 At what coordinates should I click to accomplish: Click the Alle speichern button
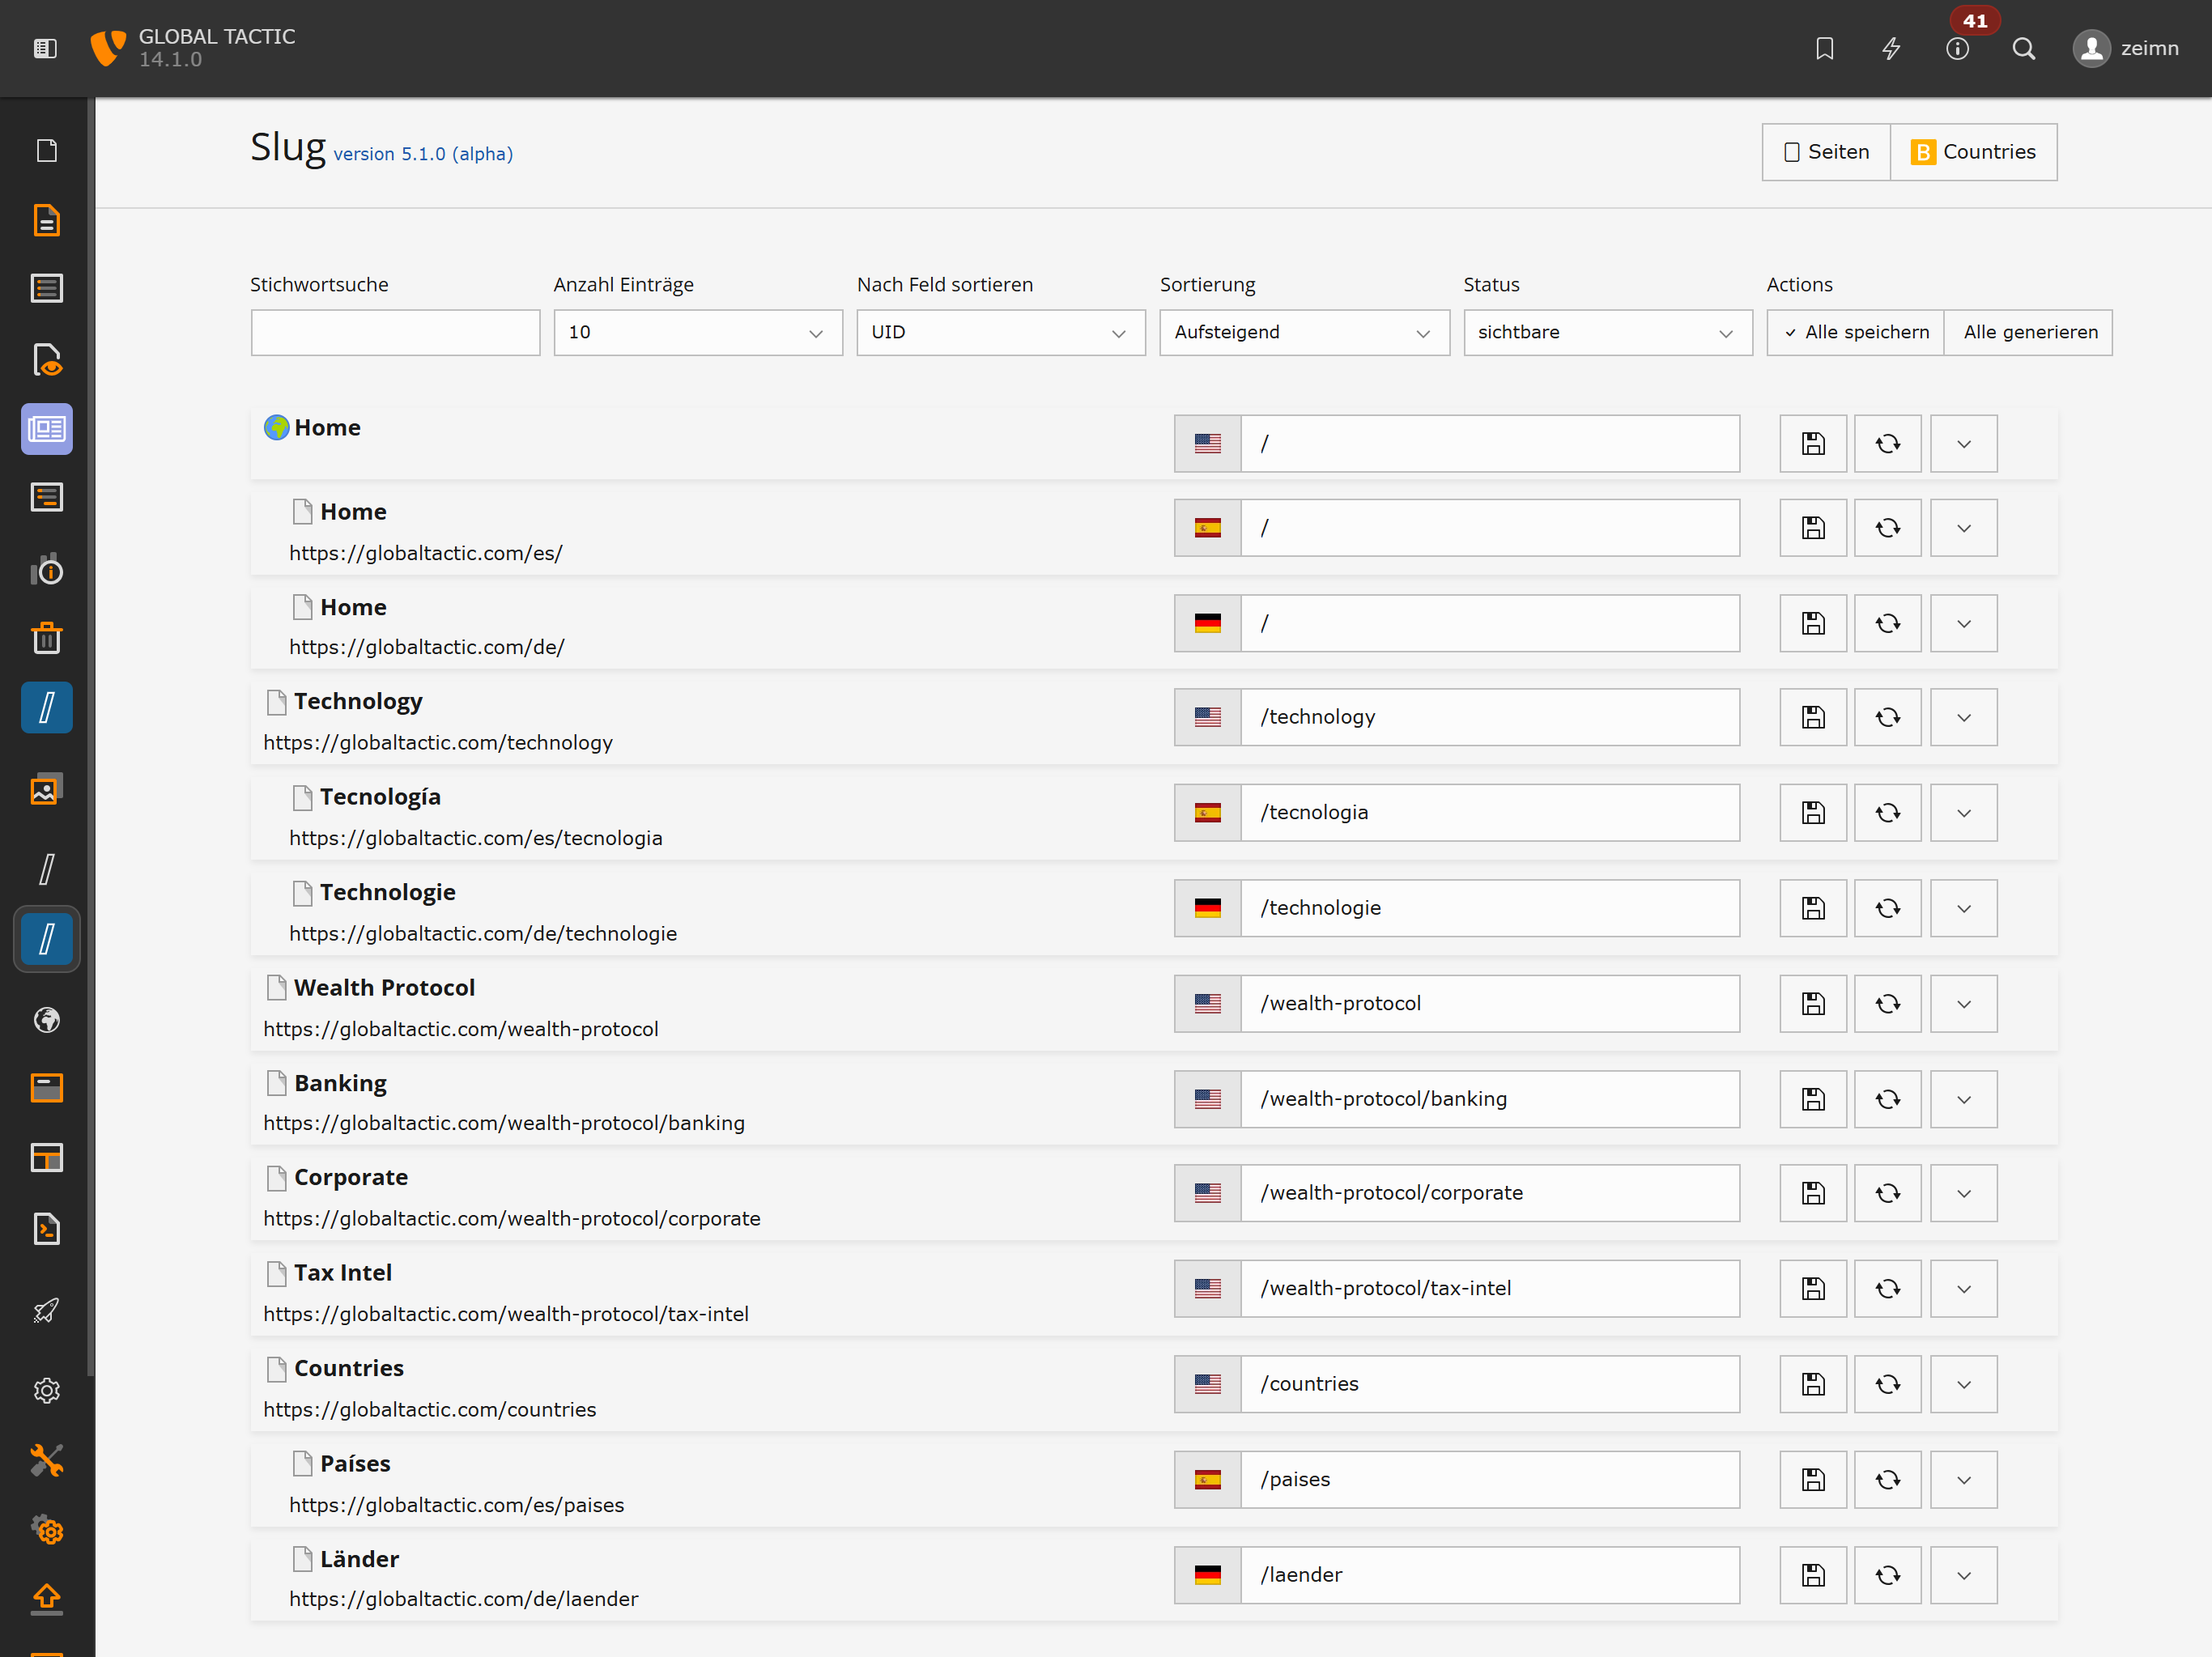1855,332
